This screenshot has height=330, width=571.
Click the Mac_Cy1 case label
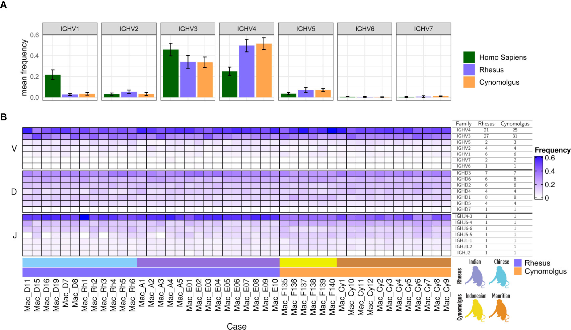point(342,295)
